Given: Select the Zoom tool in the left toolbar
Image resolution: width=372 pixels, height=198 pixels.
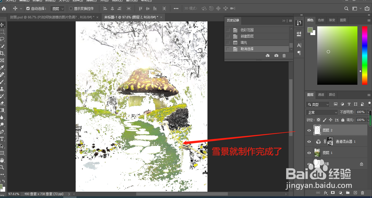Looking at the screenshot, I should [x=2, y=167].
